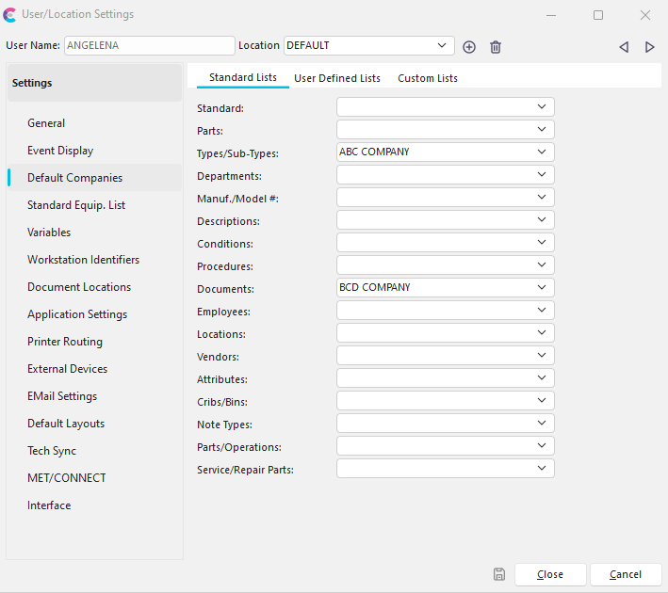
Task: Click the delete location trash icon
Action: point(496,46)
